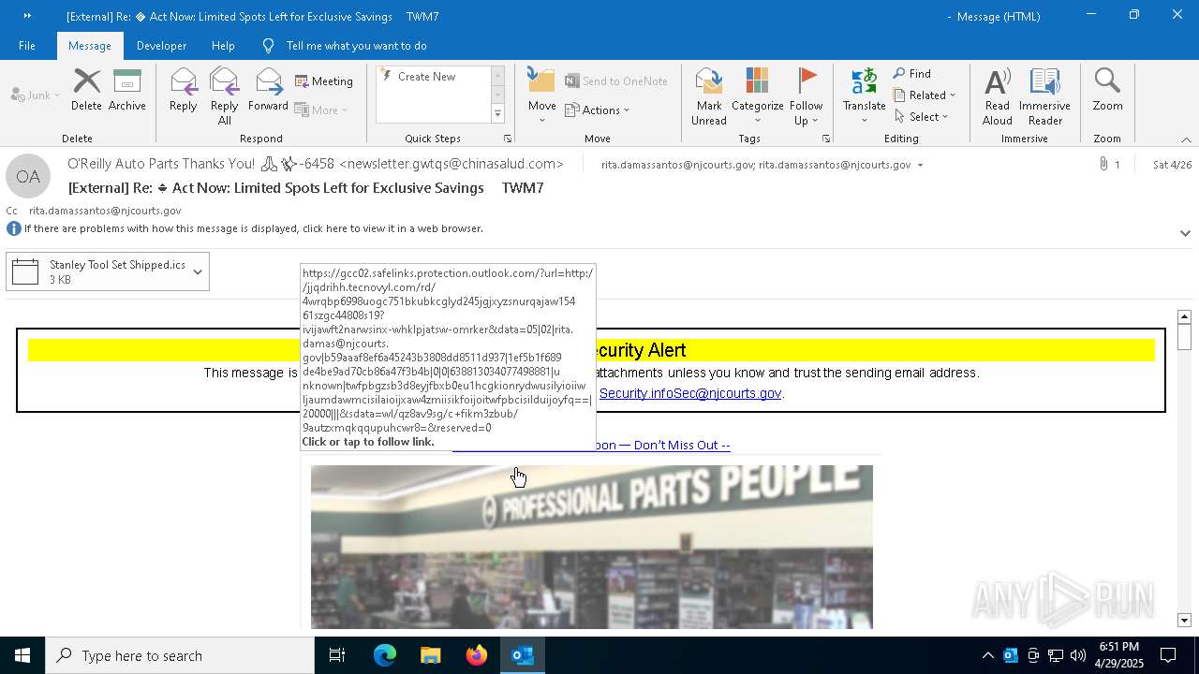Open the File menu
The height and width of the screenshot is (674, 1199).
(x=27, y=46)
